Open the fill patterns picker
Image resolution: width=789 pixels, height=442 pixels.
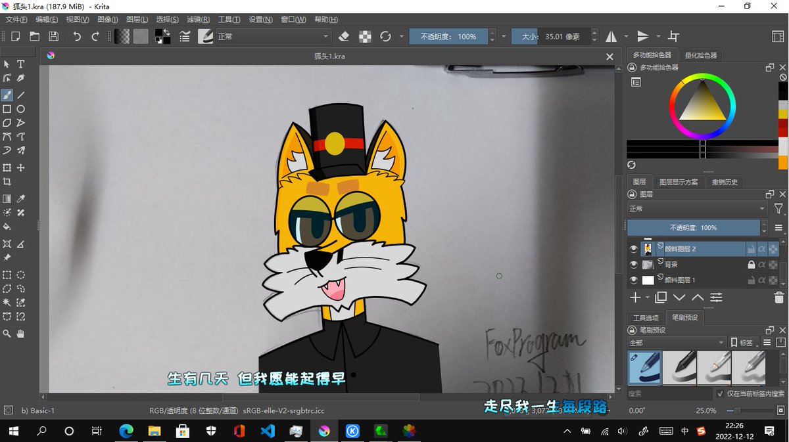tap(141, 37)
